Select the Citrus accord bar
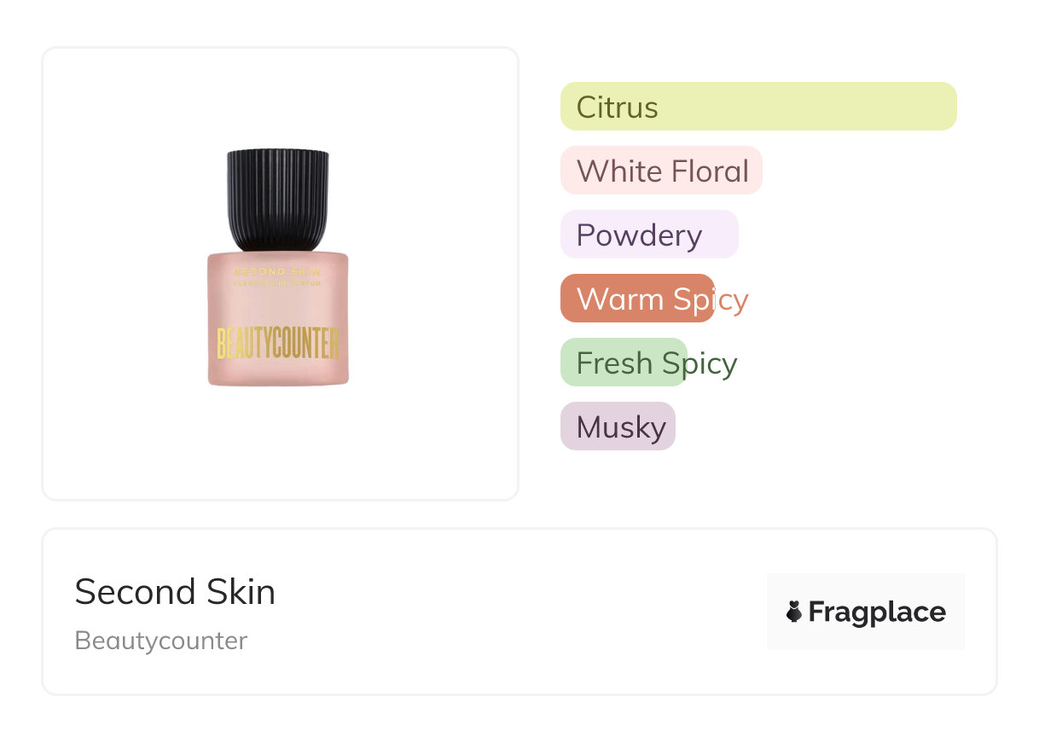Image resolution: width=1039 pixels, height=737 pixels. point(758,107)
